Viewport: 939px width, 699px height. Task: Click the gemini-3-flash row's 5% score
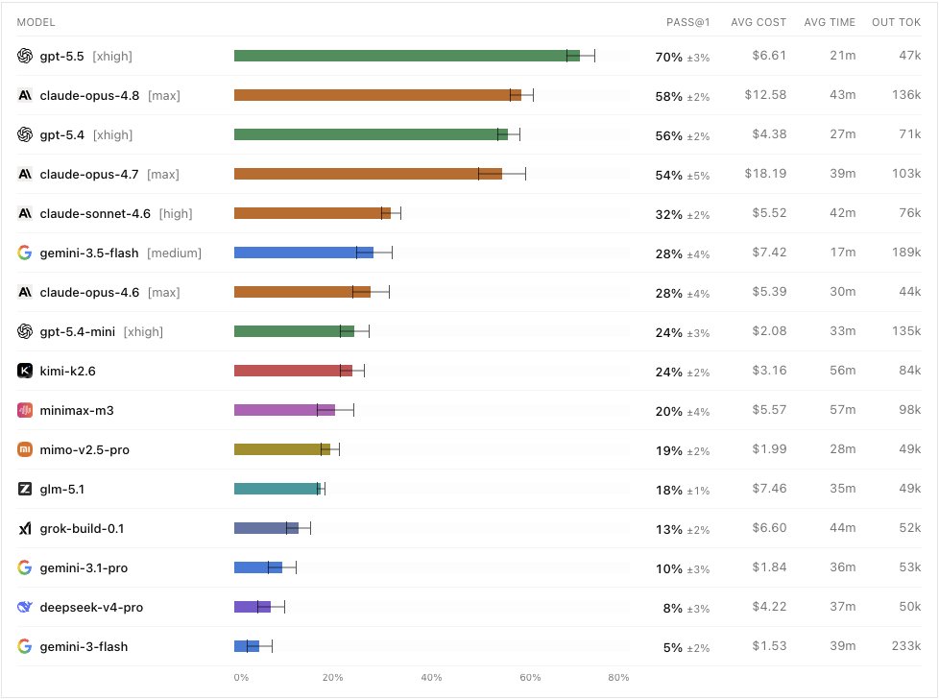(672, 647)
